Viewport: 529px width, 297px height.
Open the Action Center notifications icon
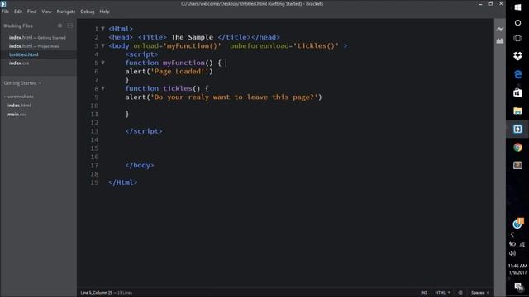click(x=518, y=287)
